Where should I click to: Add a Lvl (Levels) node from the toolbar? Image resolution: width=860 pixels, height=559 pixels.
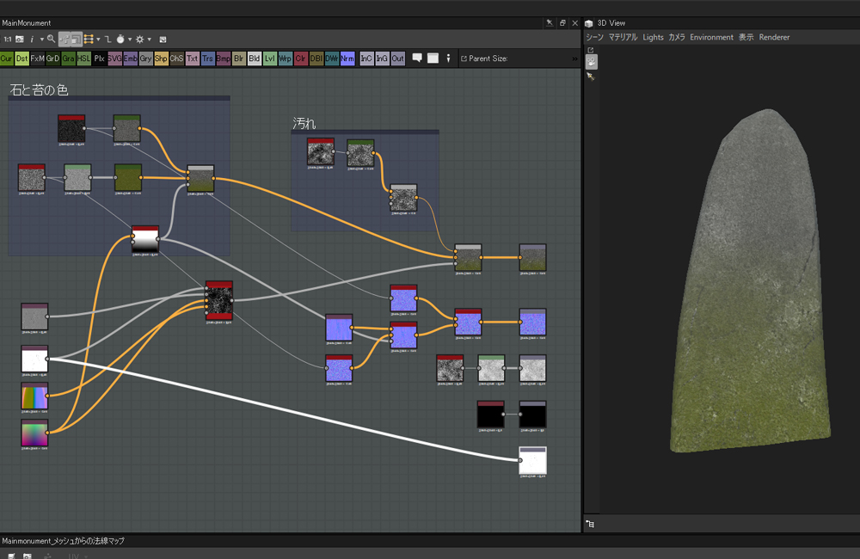[268, 58]
